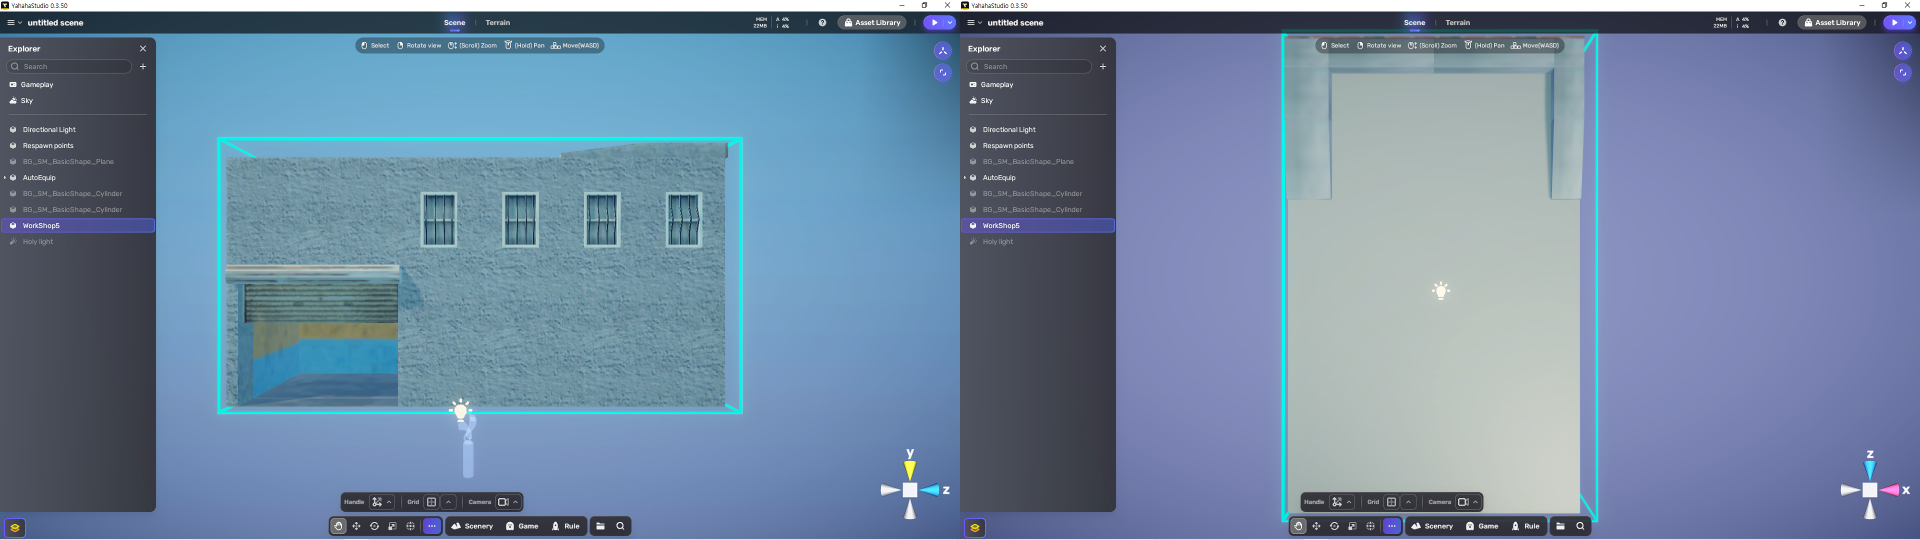Click the help question mark in left window
The image size is (1920, 540).
(822, 23)
